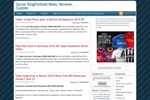Open 2 Comments link on Argentina post
Image resolution: width=150 pixels, height=100 pixels.
pyautogui.click(x=83, y=82)
